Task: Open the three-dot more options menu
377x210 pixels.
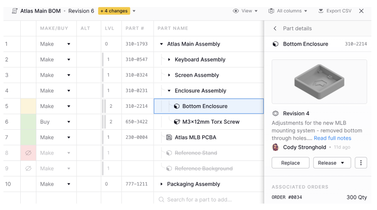Action: (x=361, y=163)
